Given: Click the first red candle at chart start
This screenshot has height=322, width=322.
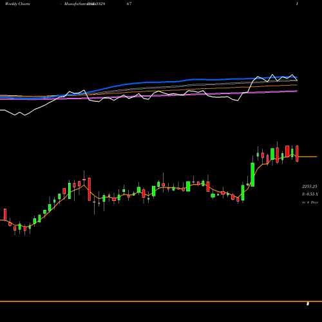Looking at the screenshot, I should coord(5,214).
